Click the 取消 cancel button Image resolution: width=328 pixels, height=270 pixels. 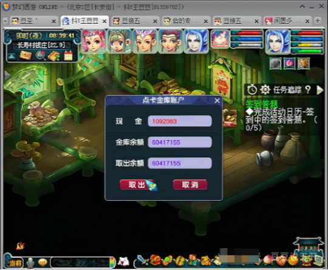click(x=190, y=184)
